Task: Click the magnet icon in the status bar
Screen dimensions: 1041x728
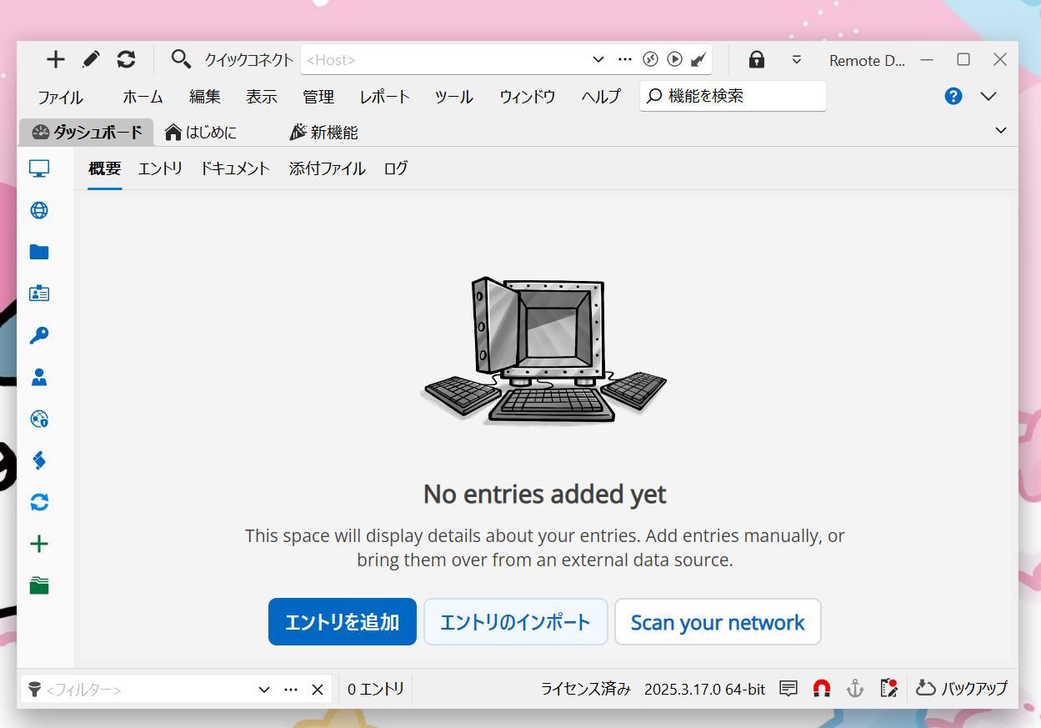Action: pos(822,688)
